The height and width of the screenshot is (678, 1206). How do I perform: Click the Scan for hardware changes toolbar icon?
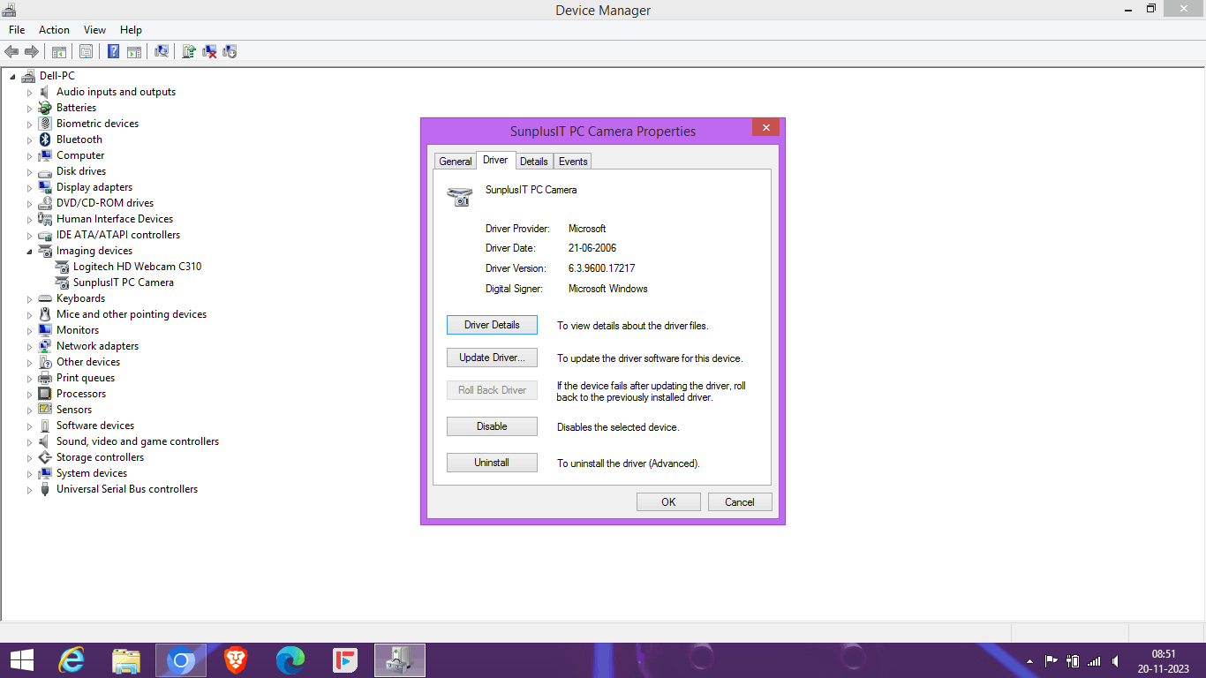click(162, 51)
